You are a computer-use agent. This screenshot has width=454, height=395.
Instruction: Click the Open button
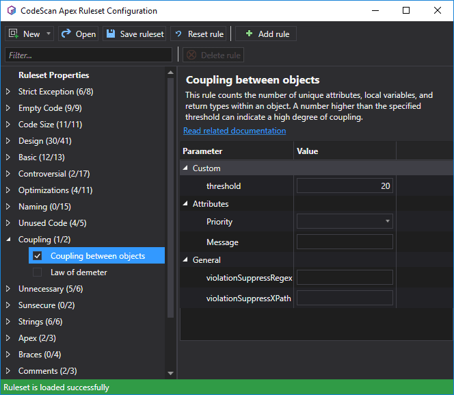(x=79, y=34)
